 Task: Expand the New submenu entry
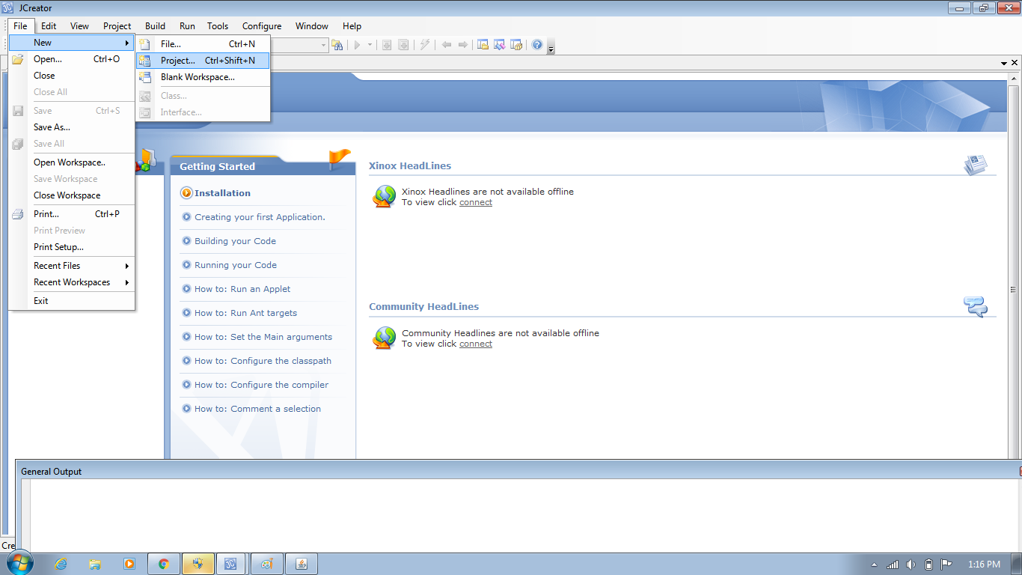(72, 43)
